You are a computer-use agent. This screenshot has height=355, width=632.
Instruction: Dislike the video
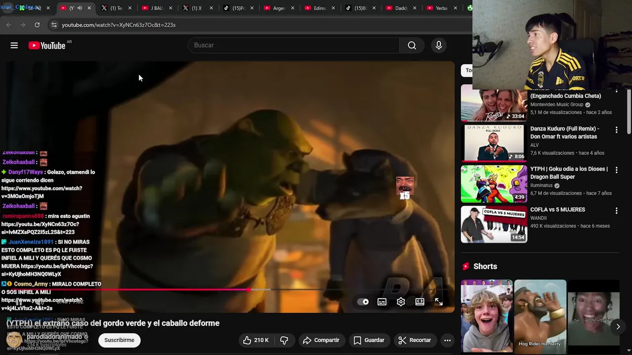pos(284,340)
